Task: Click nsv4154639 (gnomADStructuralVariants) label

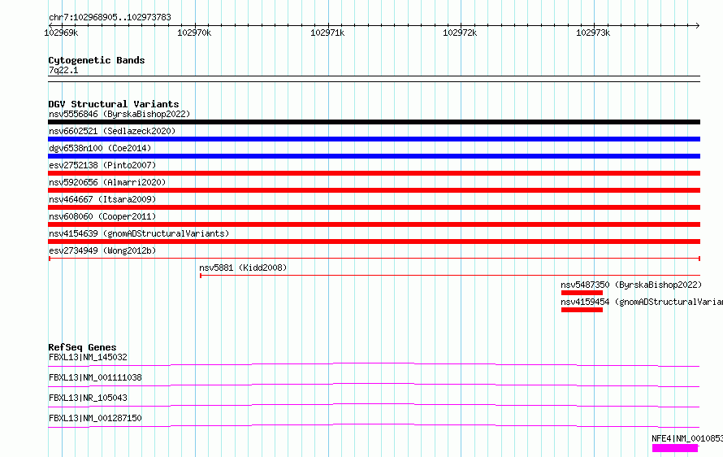Action: click(139, 233)
